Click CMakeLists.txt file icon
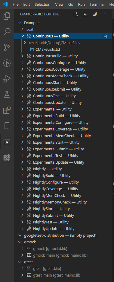Viewport: 114px width, 282px height. (32, 49)
